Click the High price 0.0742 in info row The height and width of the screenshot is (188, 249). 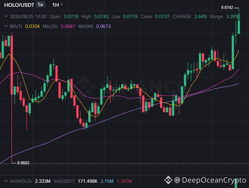pyautogui.click(x=101, y=17)
